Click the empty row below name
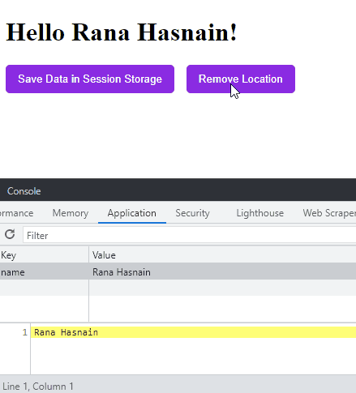This screenshot has width=356, height=393. [178, 288]
